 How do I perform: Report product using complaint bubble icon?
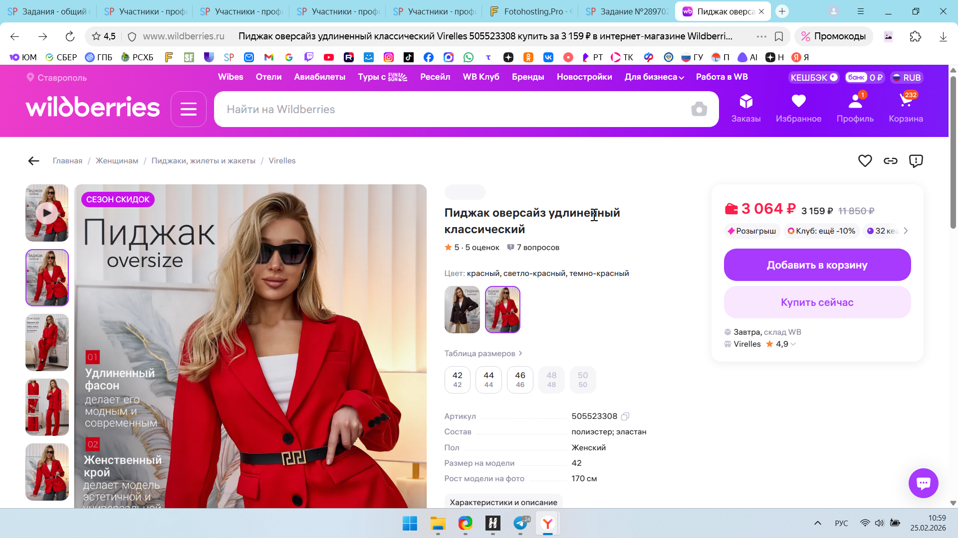click(x=916, y=161)
